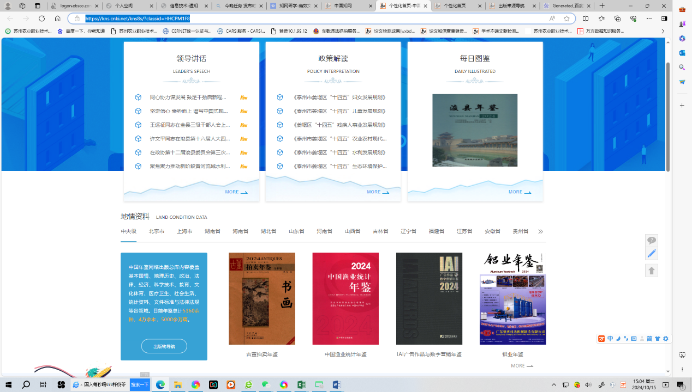Toggle Sogou full/half-width moon icon
692x392 pixels.
618,339
